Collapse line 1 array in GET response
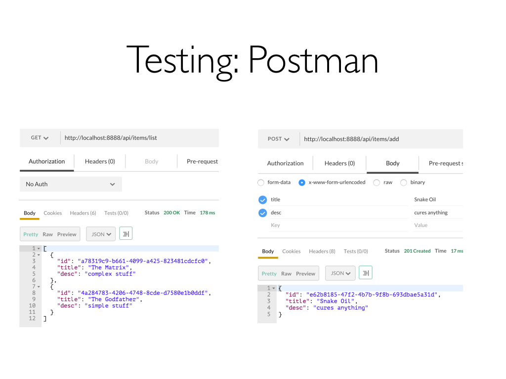Screen dimensions: 506x379 click(x=39, y=249)
